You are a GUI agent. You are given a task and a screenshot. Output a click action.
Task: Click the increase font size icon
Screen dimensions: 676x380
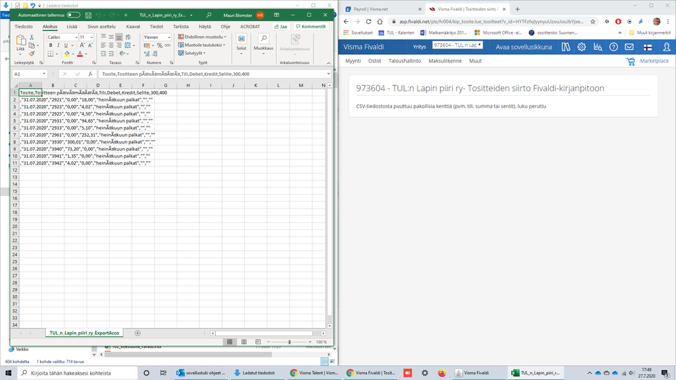pos(82,45)
